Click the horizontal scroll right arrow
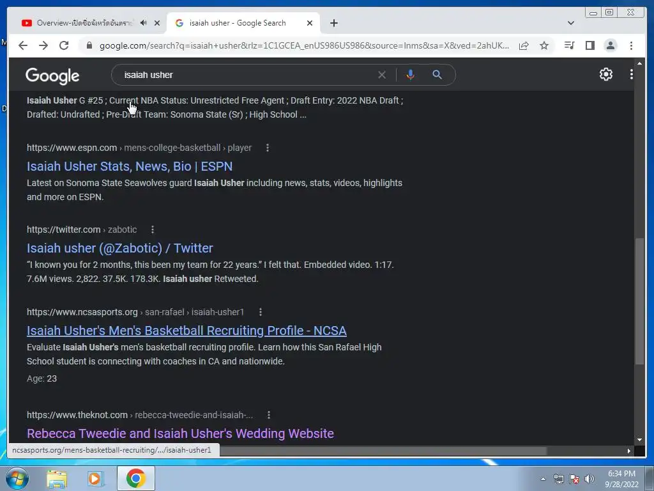Viewport: 654px width, 491px height. [x=629, y=451]
